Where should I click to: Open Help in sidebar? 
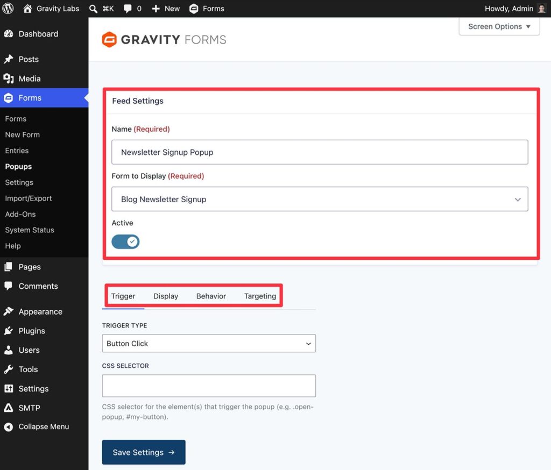(13, 246)
